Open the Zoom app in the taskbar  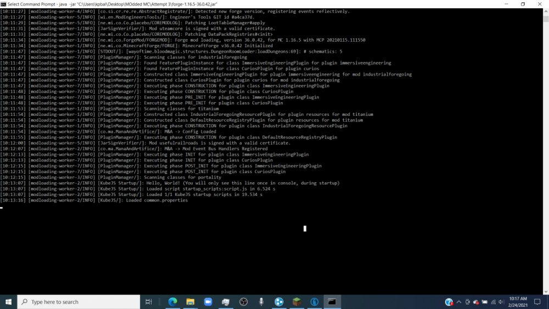pyautogui.click(x=208, y=302)
